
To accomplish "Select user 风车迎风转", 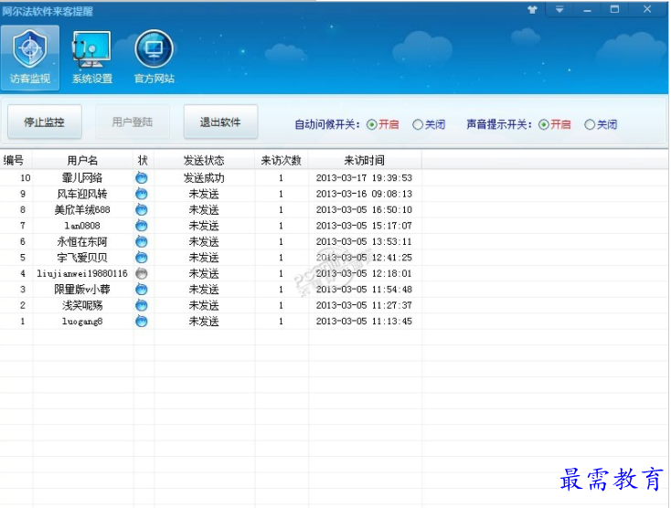I will point(82,194).
